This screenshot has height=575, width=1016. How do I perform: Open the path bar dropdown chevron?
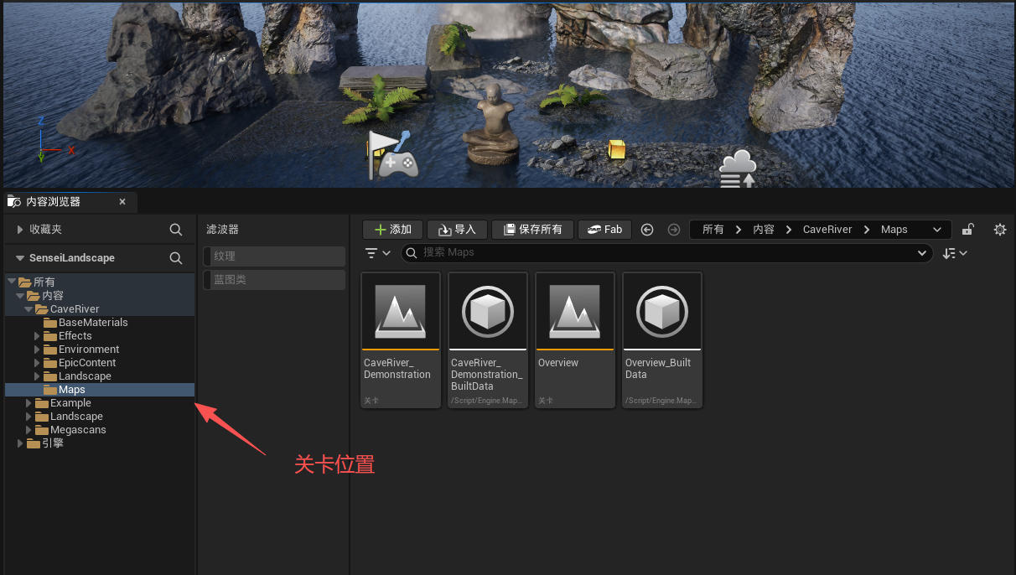pos(937,230)
